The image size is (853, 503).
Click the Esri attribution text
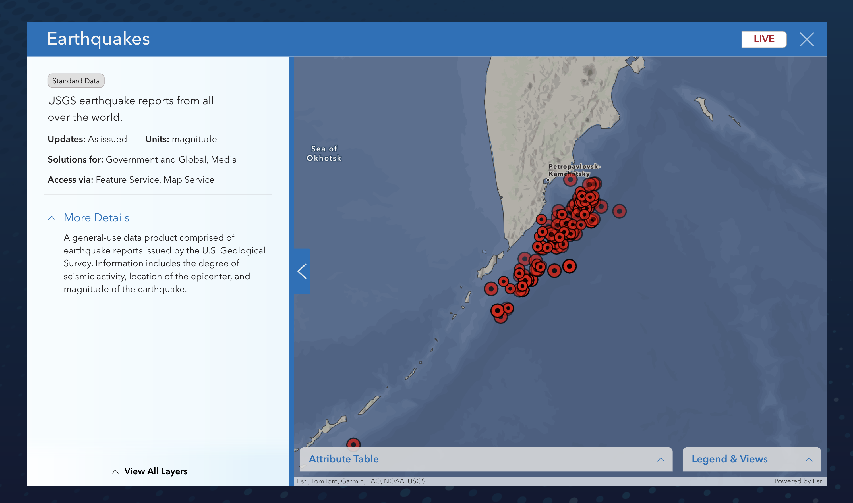click(361, 481)
